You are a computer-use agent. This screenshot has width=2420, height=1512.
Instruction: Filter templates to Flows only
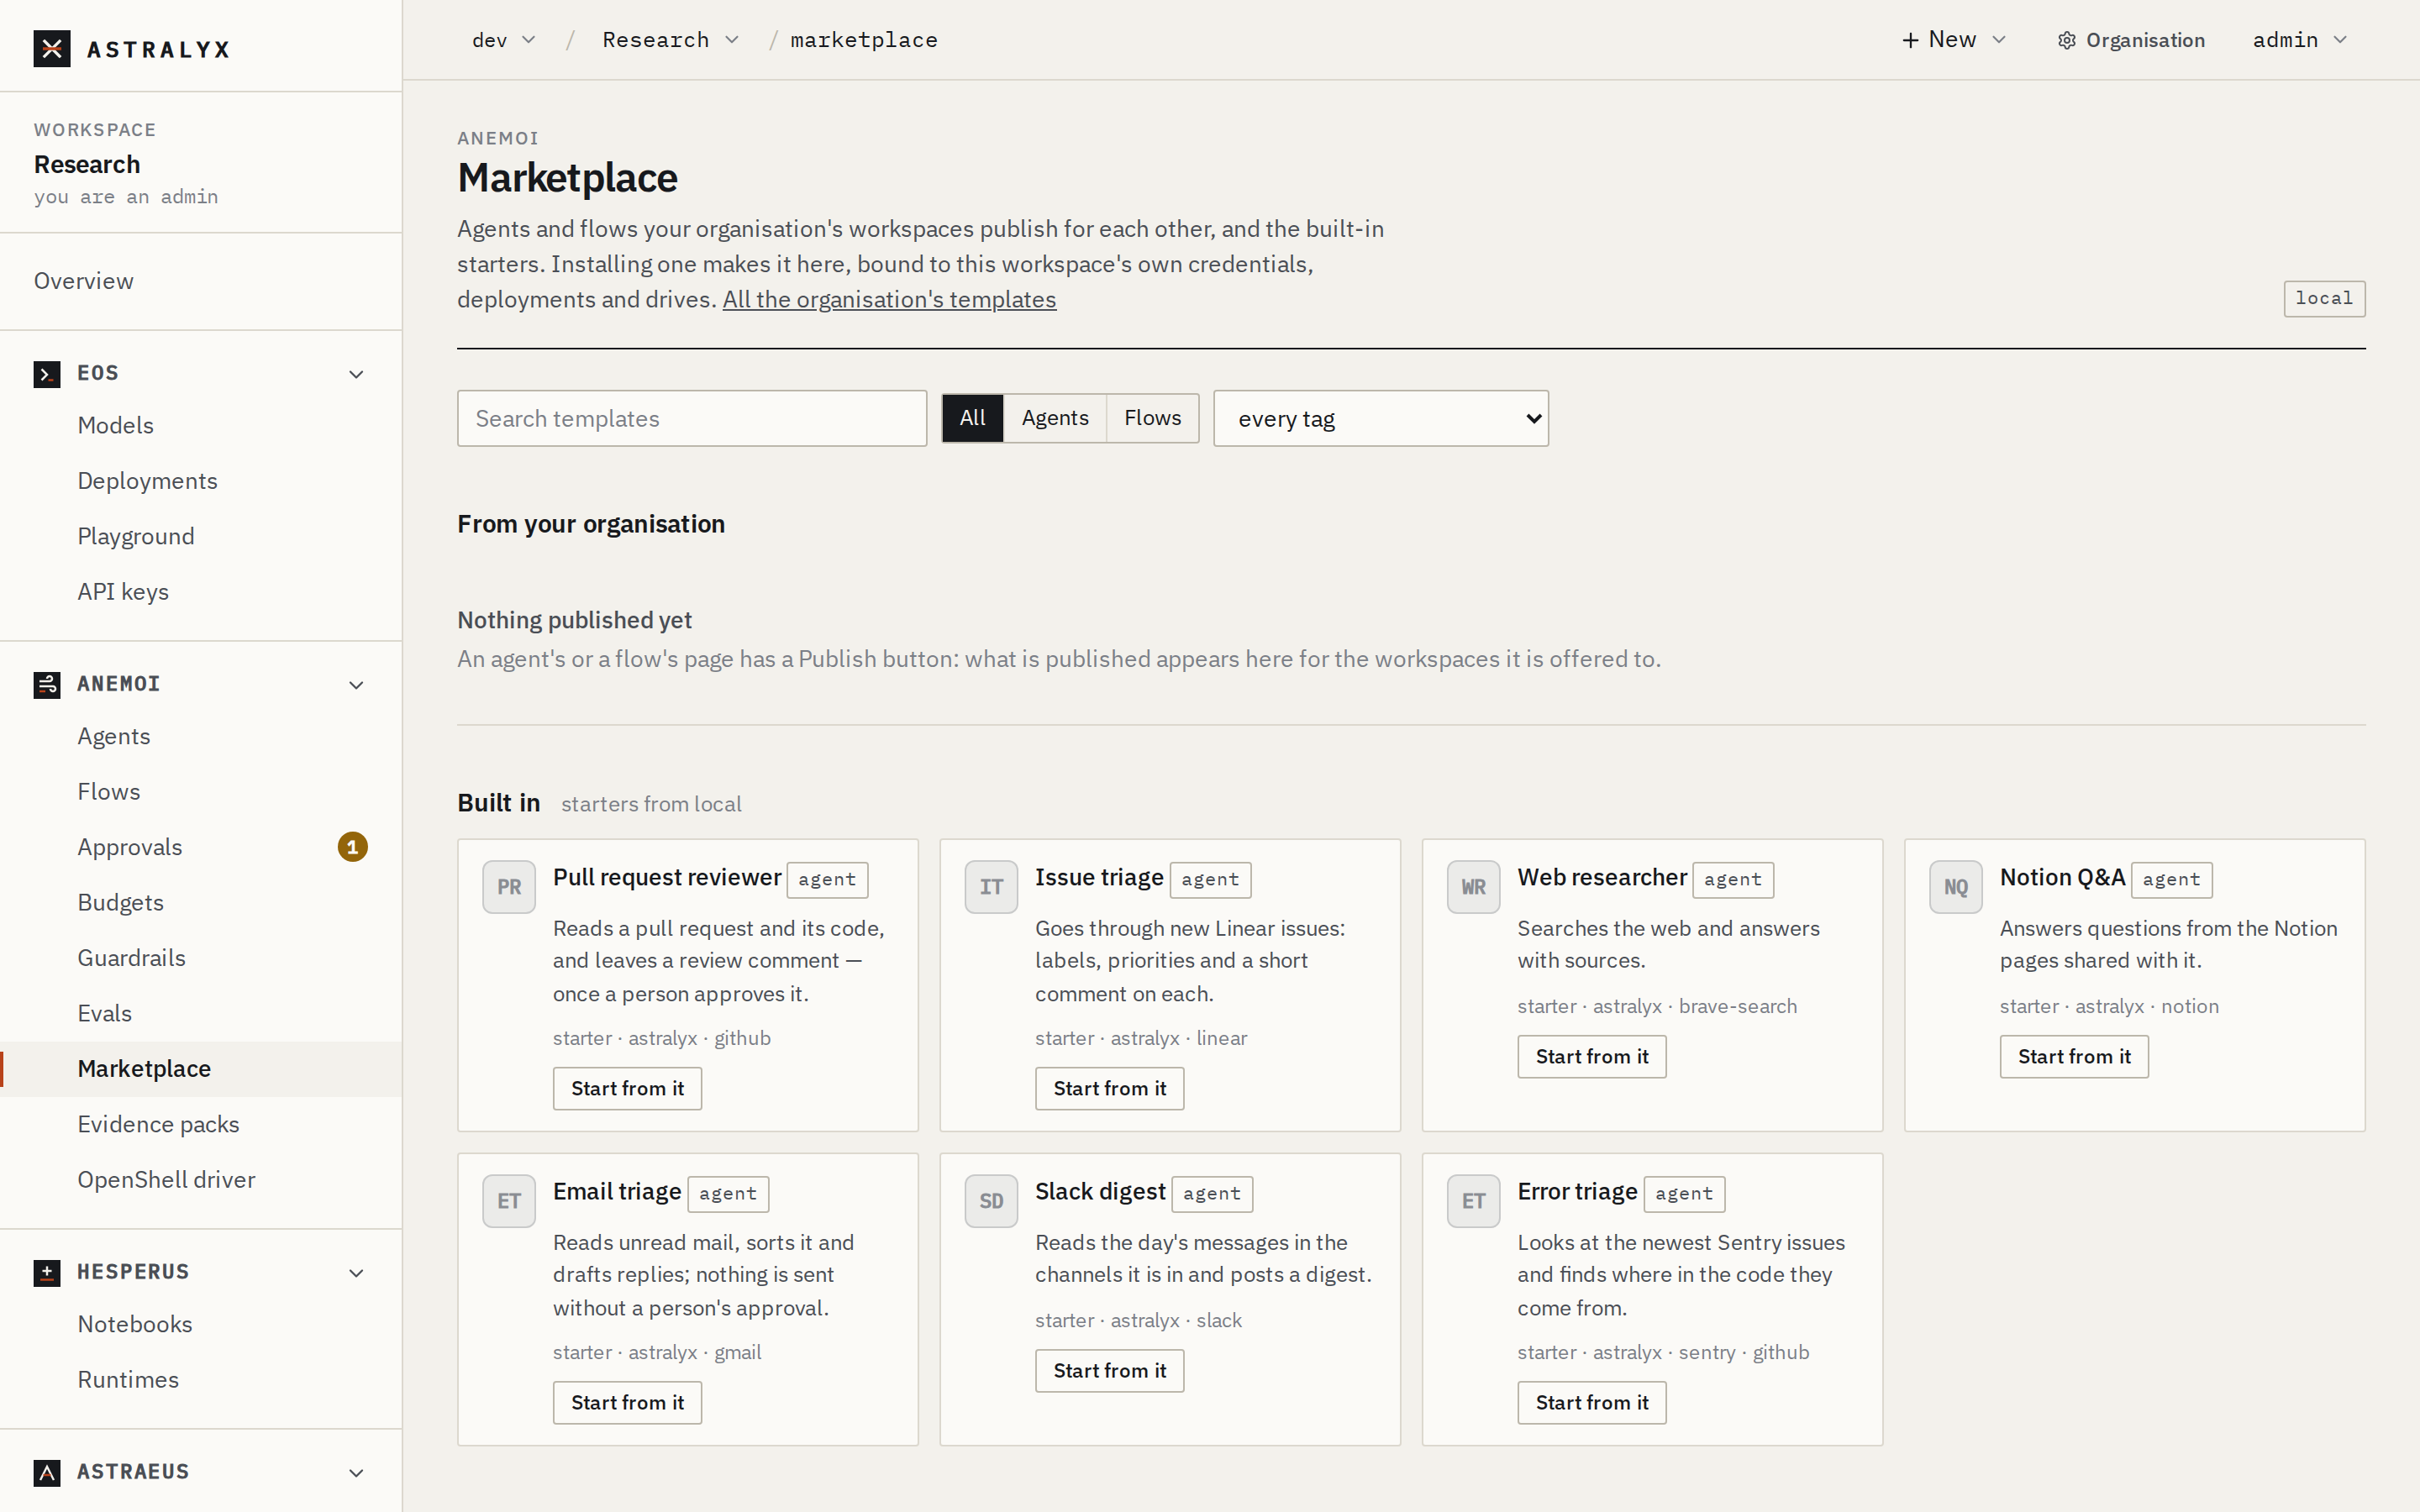pyautogui.click(x=1152, y=418)
